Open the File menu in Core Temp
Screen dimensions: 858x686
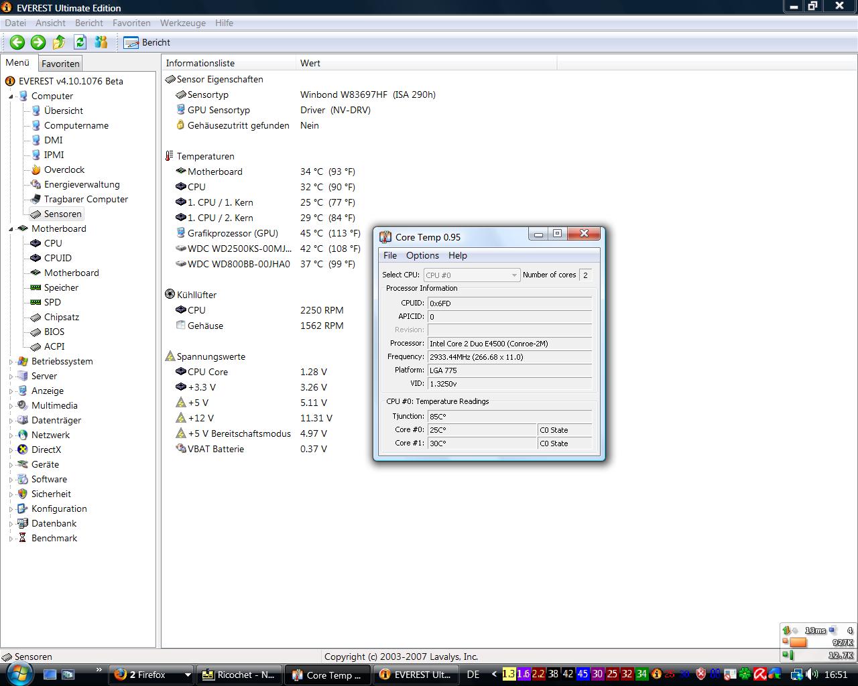click(x=390, y=255)
